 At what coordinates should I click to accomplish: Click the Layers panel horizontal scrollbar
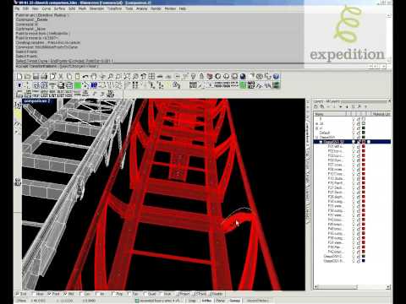pos(351,287)
